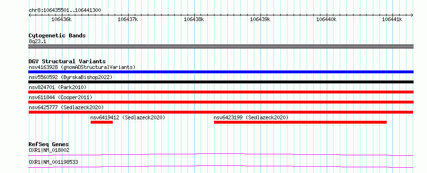427x173 pixels.
Task: Click the nsv4163928 gnomAD variant label
Action: [x=82, y=67]
